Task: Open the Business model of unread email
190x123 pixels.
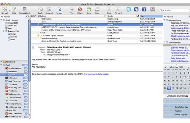Action: [179, 48]
